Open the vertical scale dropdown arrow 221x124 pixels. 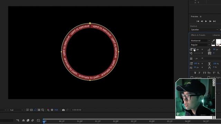click(202, 64)
